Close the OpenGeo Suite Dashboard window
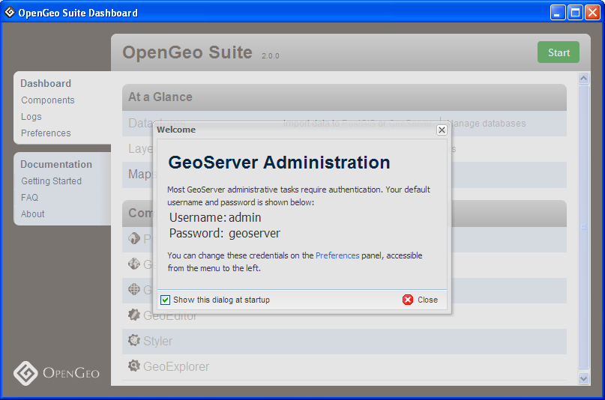 (x=593, y=12)
